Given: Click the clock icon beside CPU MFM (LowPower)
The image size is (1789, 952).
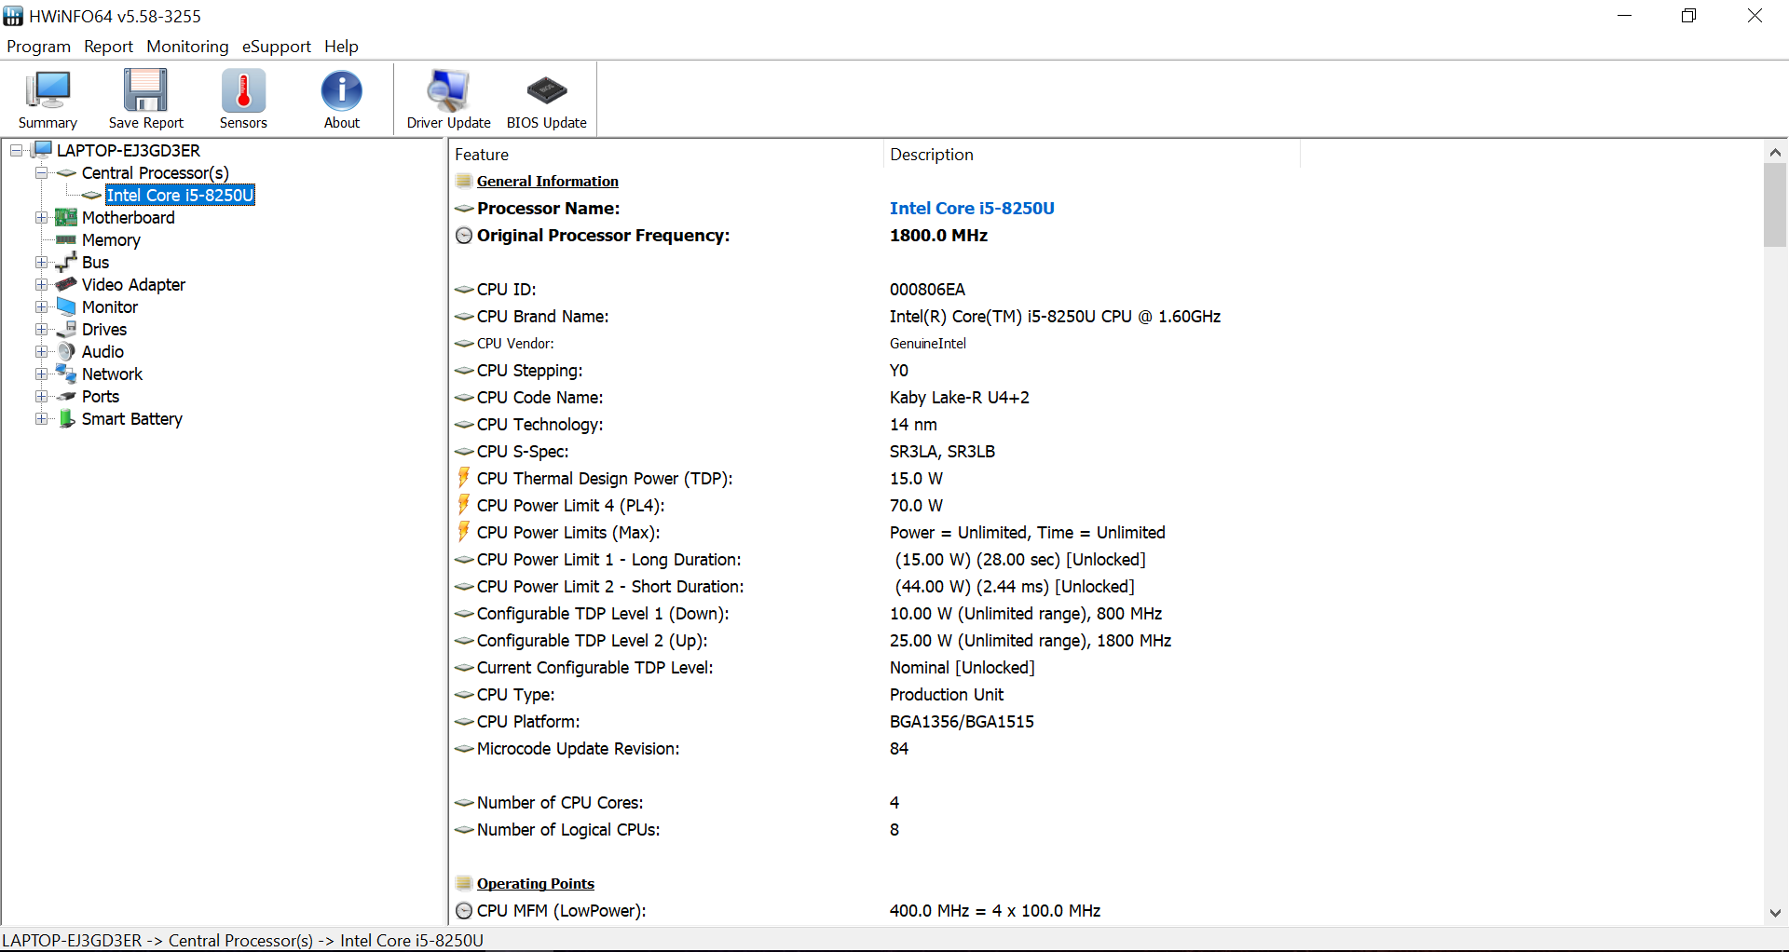Looking at the screenshot, I should [x=464, y=911].
